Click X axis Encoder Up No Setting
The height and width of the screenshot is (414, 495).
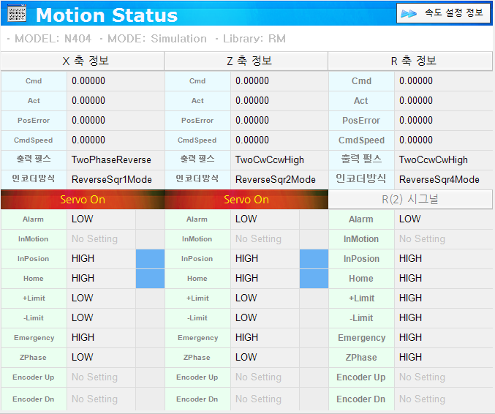coord(95,377)
